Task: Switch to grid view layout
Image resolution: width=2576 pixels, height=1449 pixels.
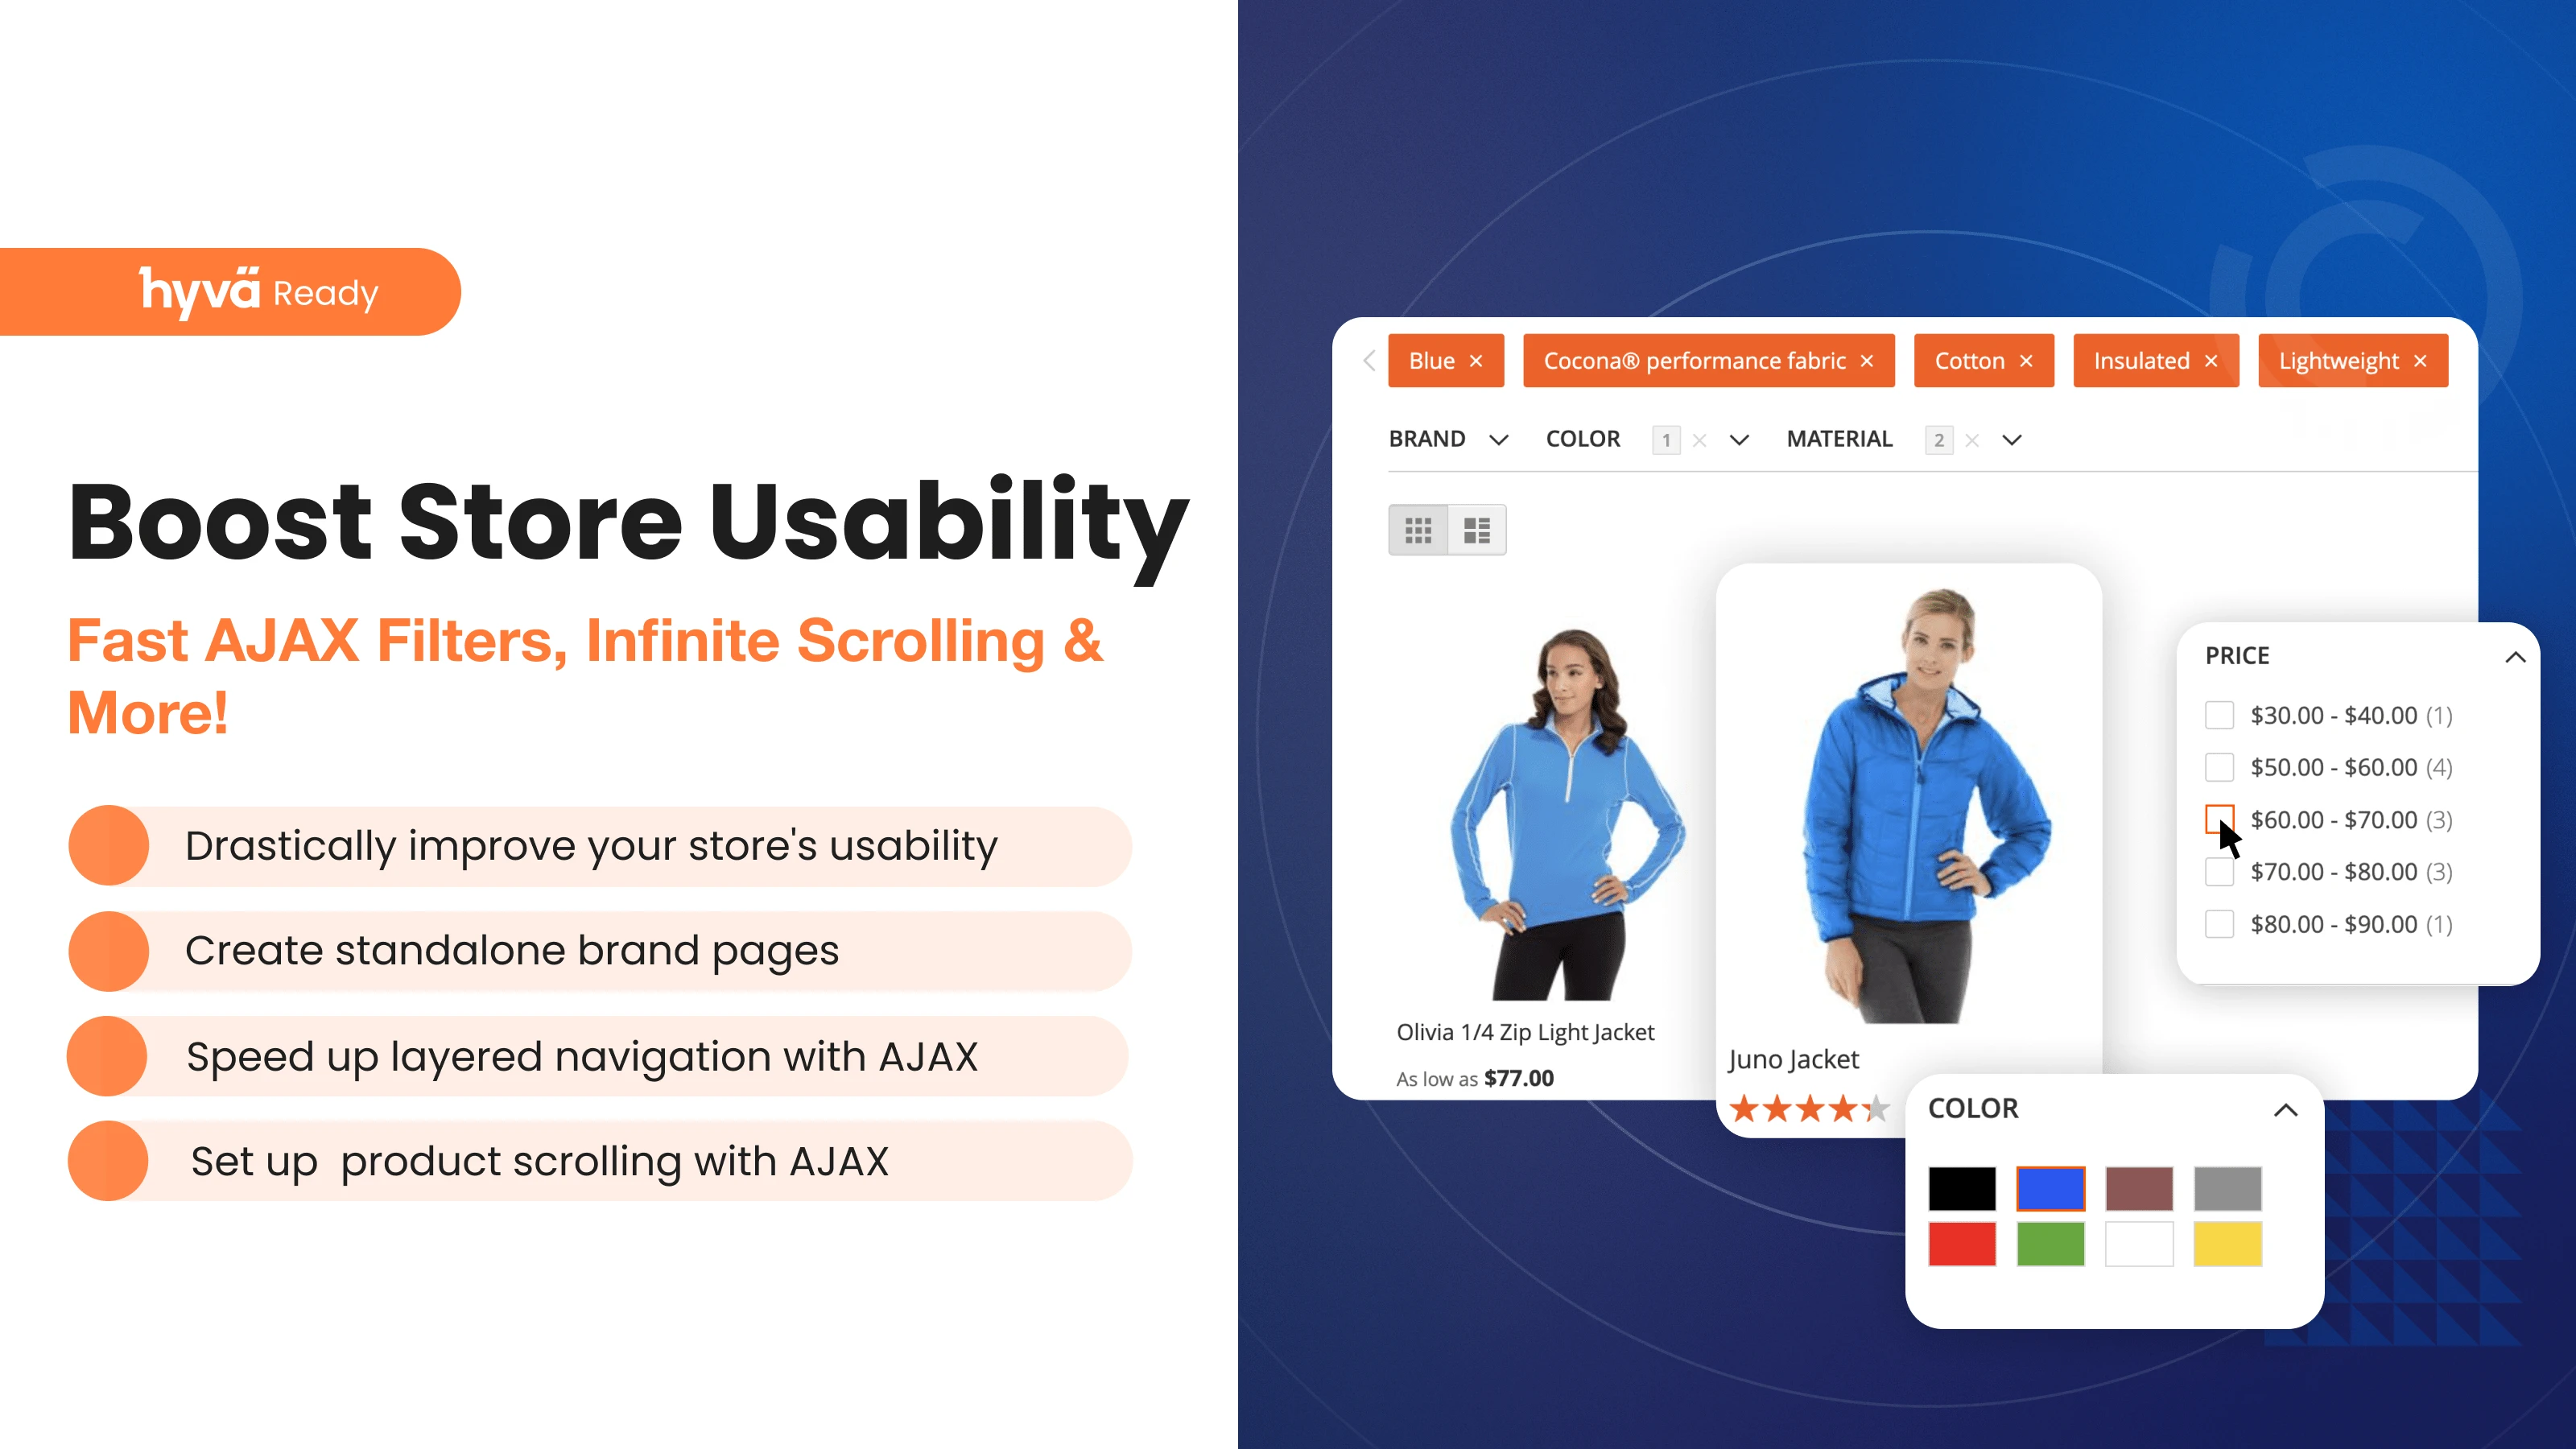Action: pyautogui.click(x=1417, y=527)
